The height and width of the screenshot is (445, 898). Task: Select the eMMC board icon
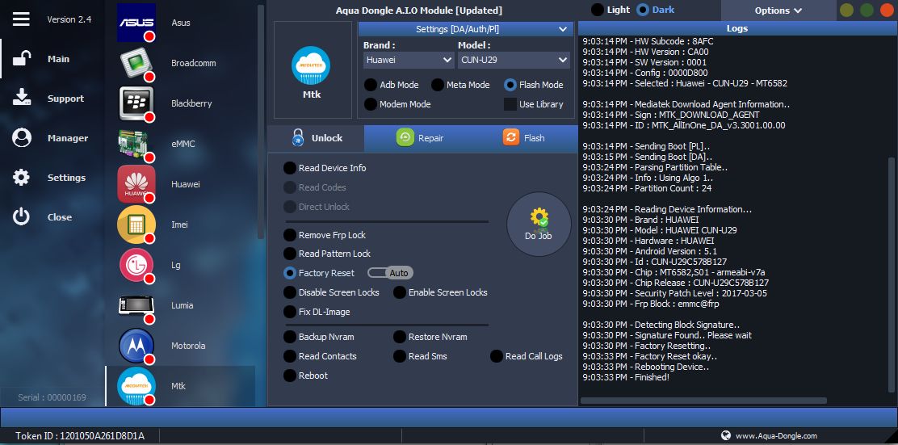click(x=136, y=145)
